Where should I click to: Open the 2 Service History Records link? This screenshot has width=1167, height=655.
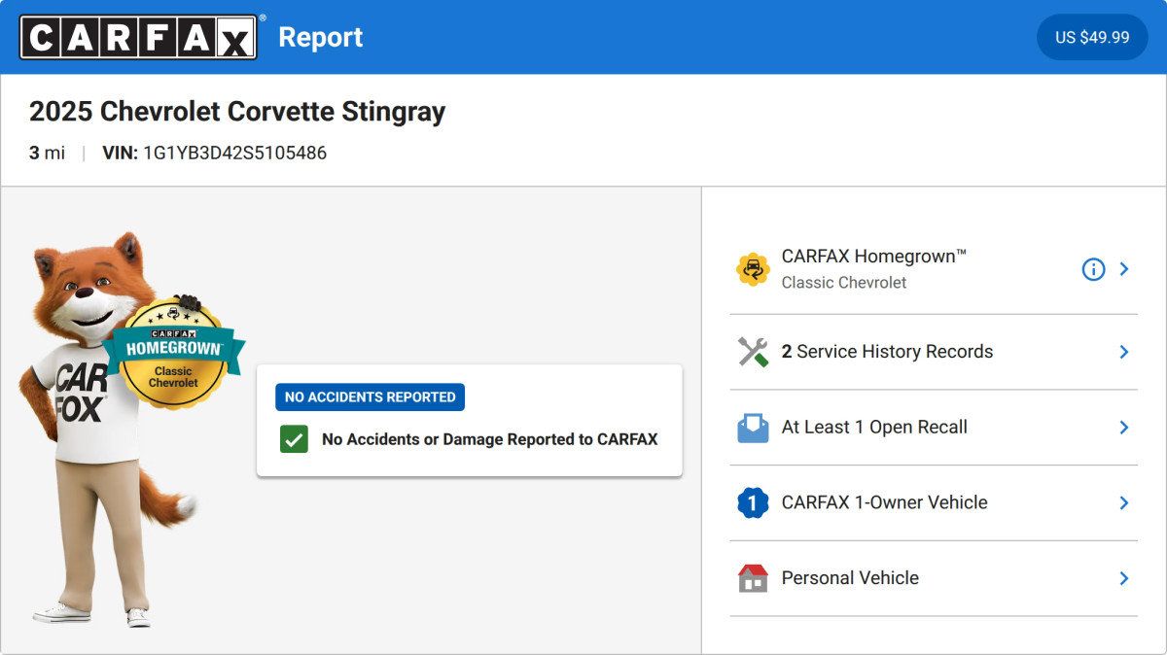[887, 352]
